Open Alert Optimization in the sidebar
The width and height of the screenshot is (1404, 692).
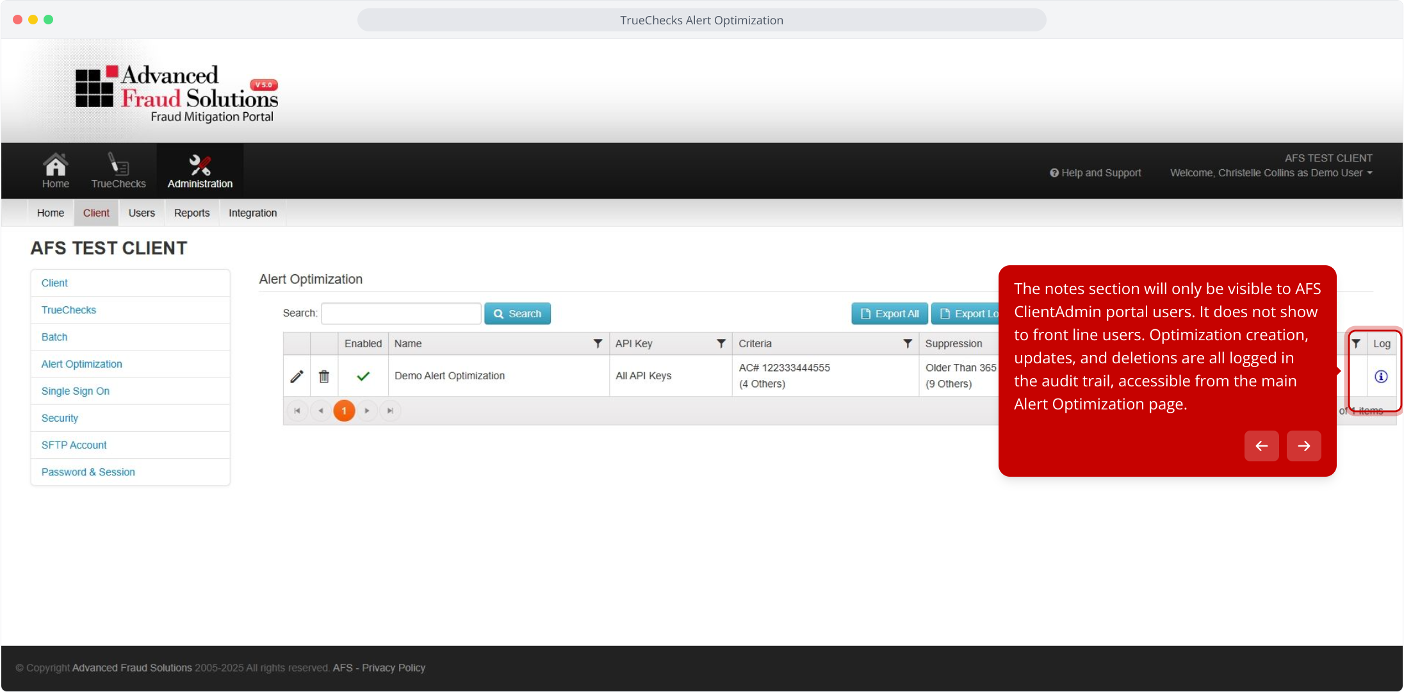130,364
